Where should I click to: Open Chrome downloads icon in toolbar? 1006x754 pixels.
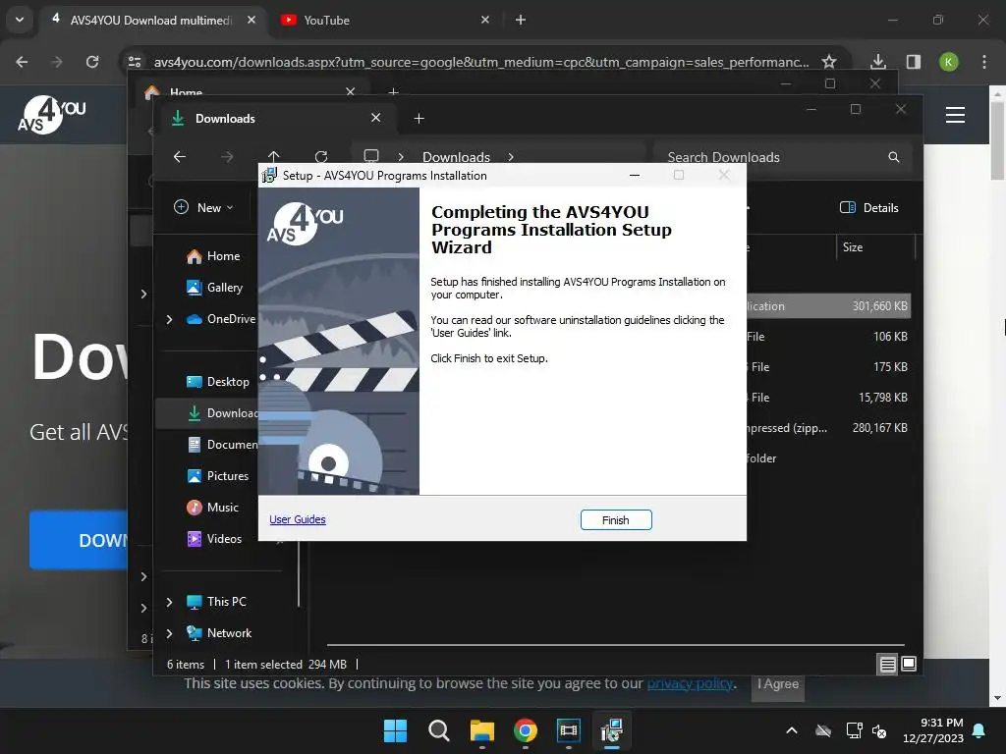878,62
